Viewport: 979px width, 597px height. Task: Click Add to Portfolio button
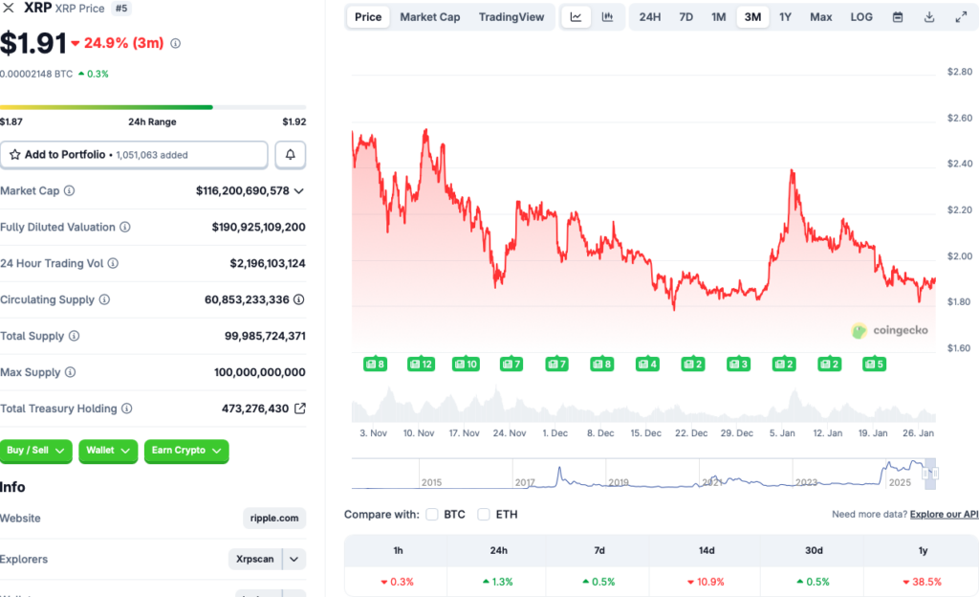(134, 154)
